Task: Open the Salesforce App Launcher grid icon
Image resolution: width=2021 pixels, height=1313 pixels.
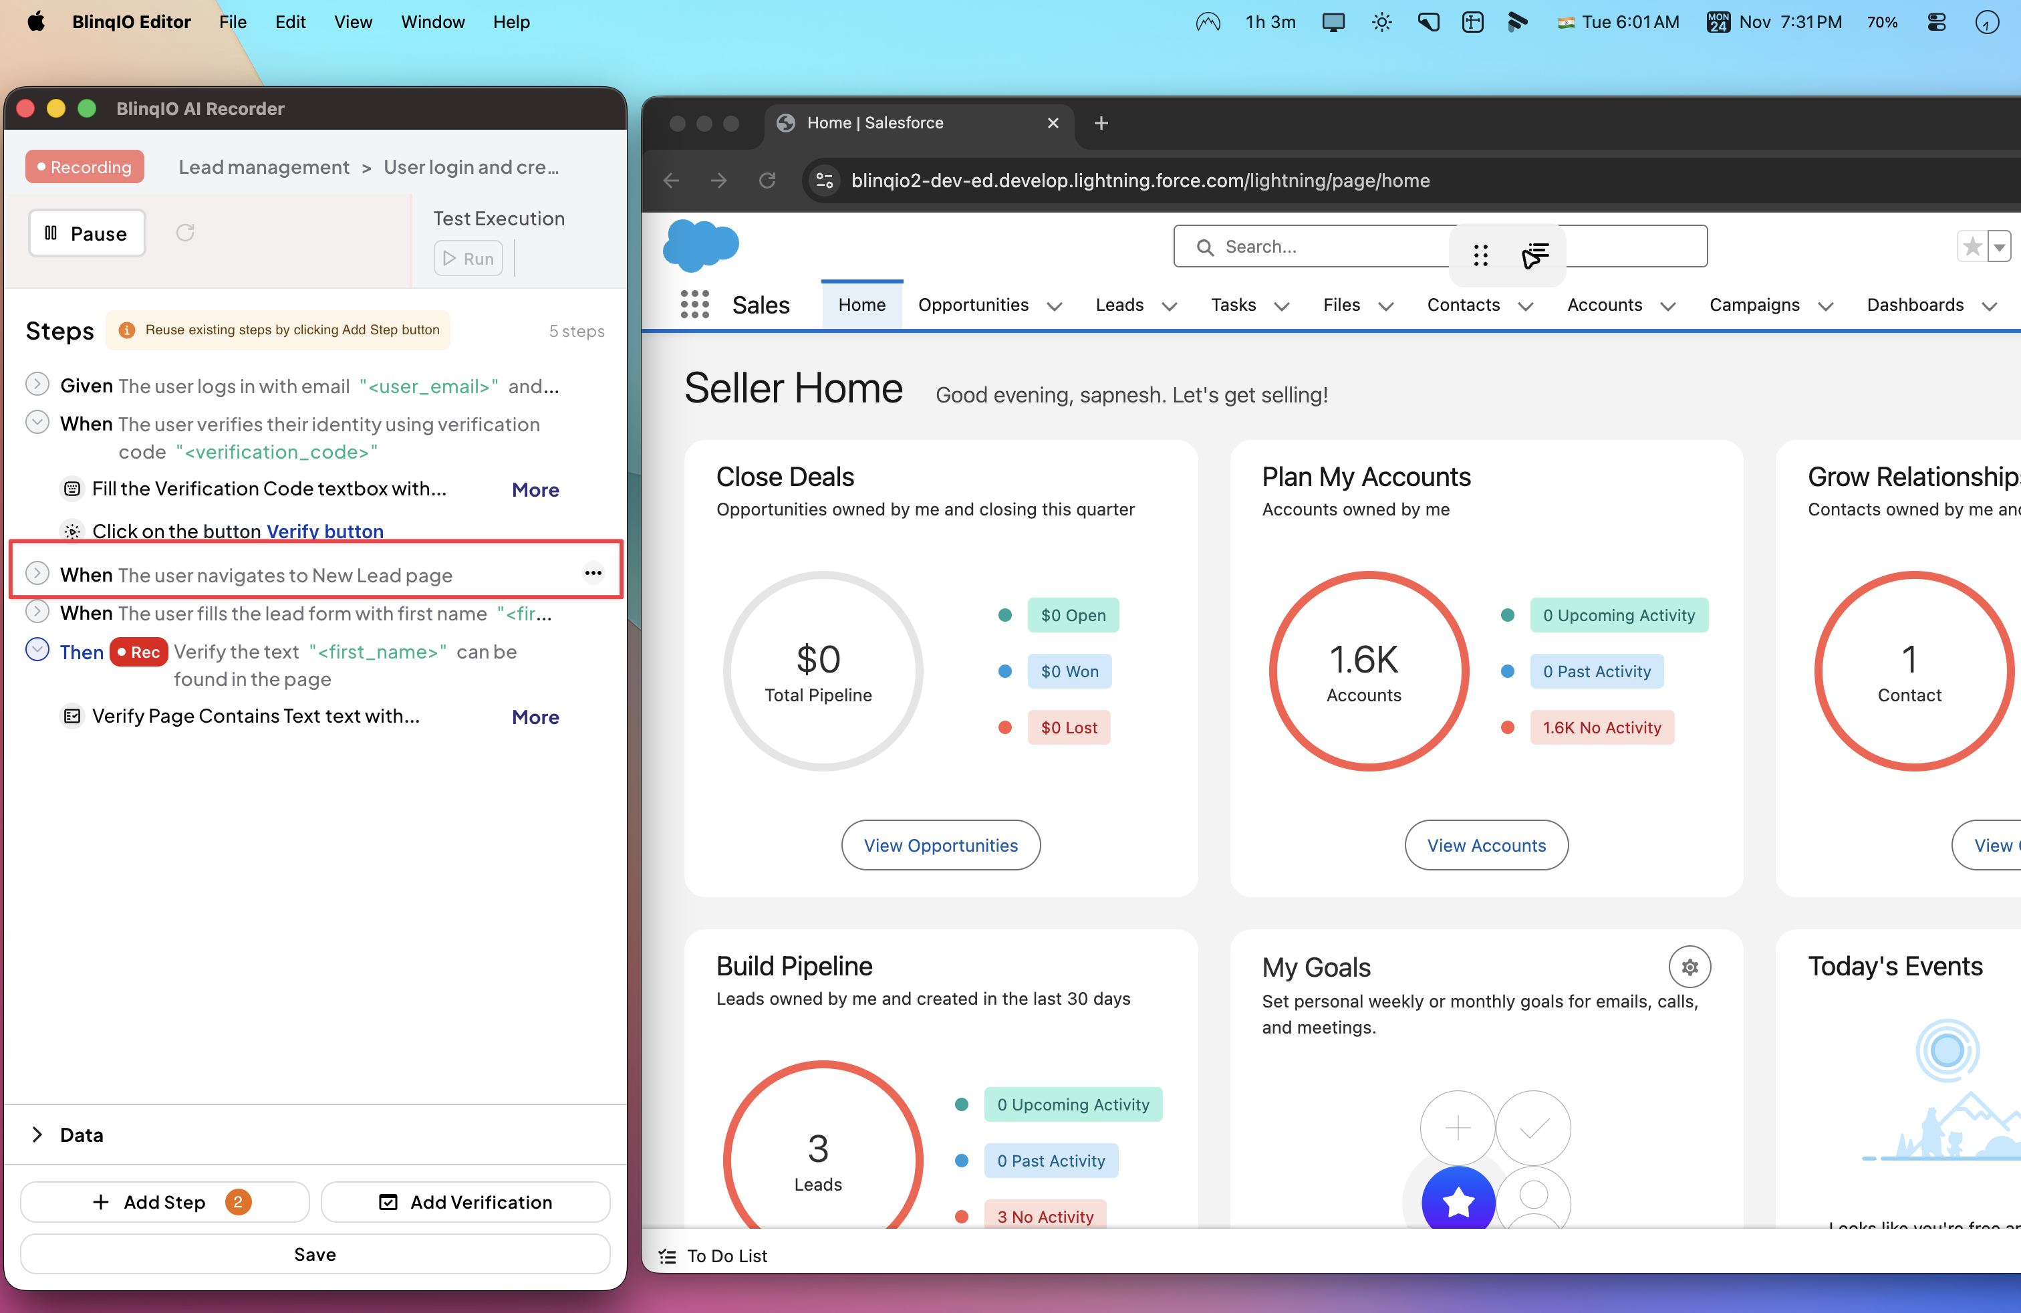Action: click(694, 304)
